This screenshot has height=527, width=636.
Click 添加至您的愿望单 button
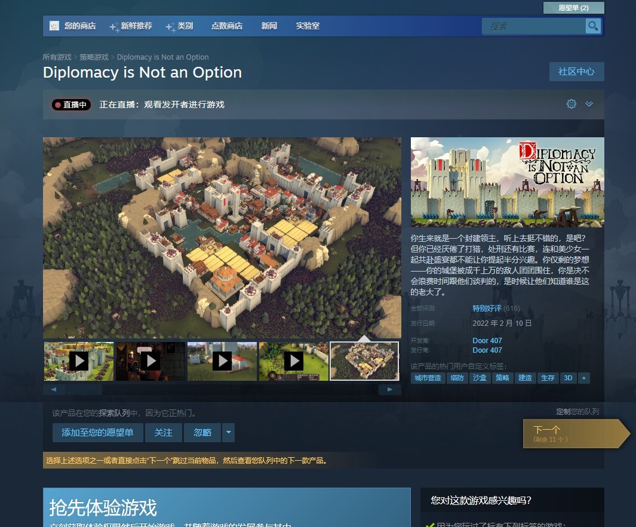tap(97, 433)
